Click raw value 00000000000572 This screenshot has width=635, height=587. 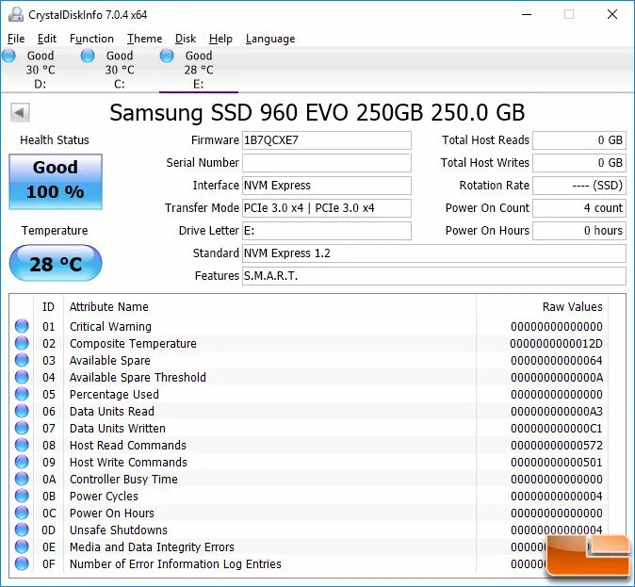pos(557,446)
